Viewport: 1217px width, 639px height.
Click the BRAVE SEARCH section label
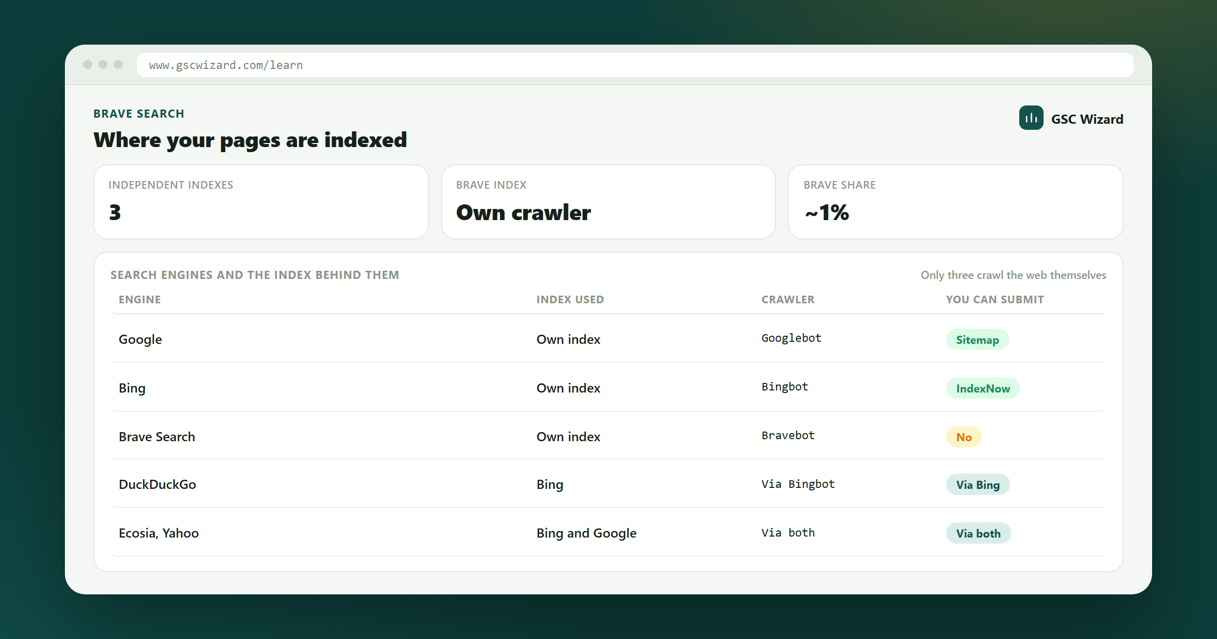pos(138,114)
